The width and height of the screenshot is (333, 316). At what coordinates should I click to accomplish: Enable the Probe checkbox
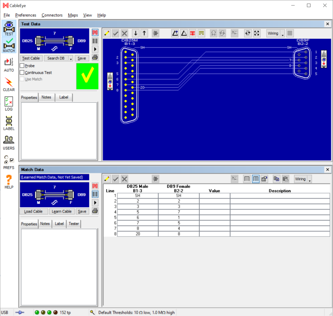pyautogui.click(x=22, y=66)
